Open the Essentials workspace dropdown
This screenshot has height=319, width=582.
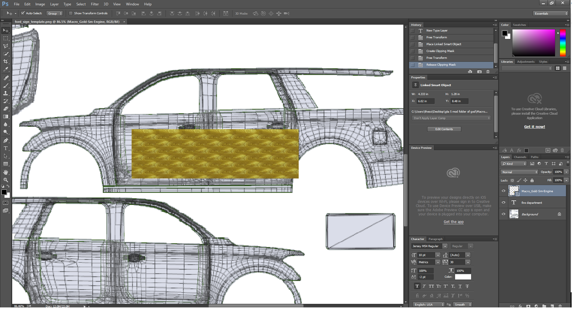pos(550,13)
